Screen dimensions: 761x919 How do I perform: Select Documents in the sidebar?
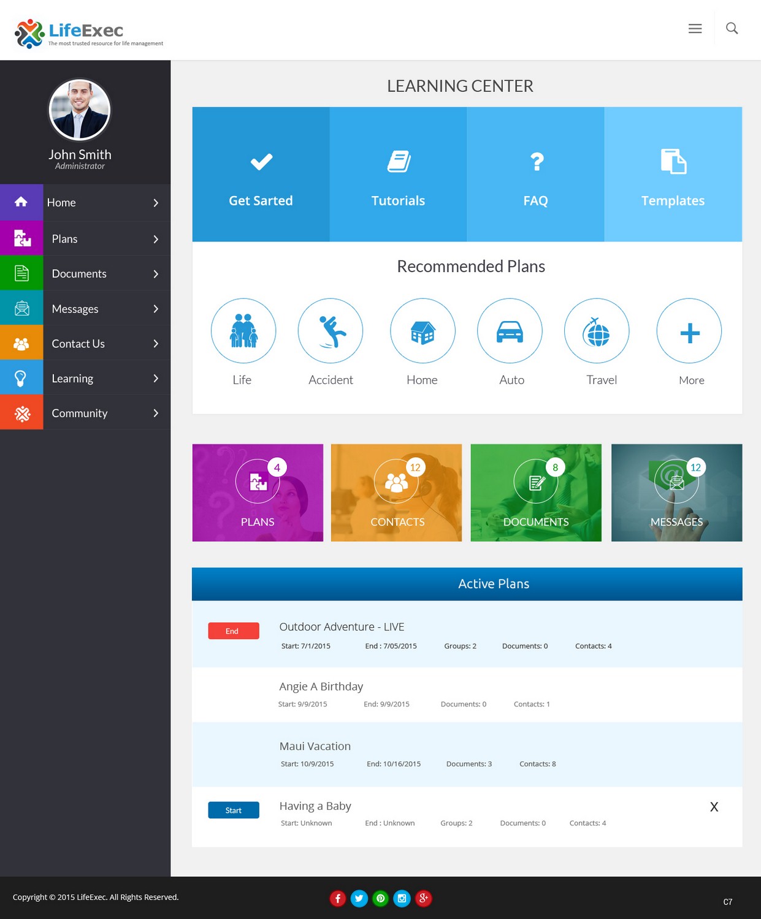[x=79, y=274]
